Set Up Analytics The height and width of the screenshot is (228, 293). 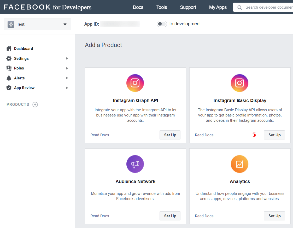point(274,216)
